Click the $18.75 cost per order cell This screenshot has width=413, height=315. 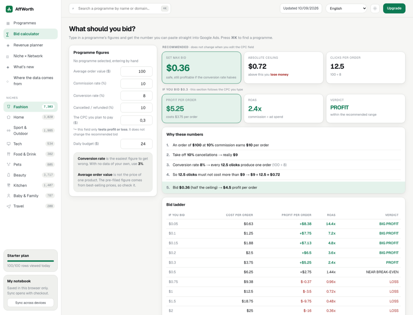pos(247,301)
